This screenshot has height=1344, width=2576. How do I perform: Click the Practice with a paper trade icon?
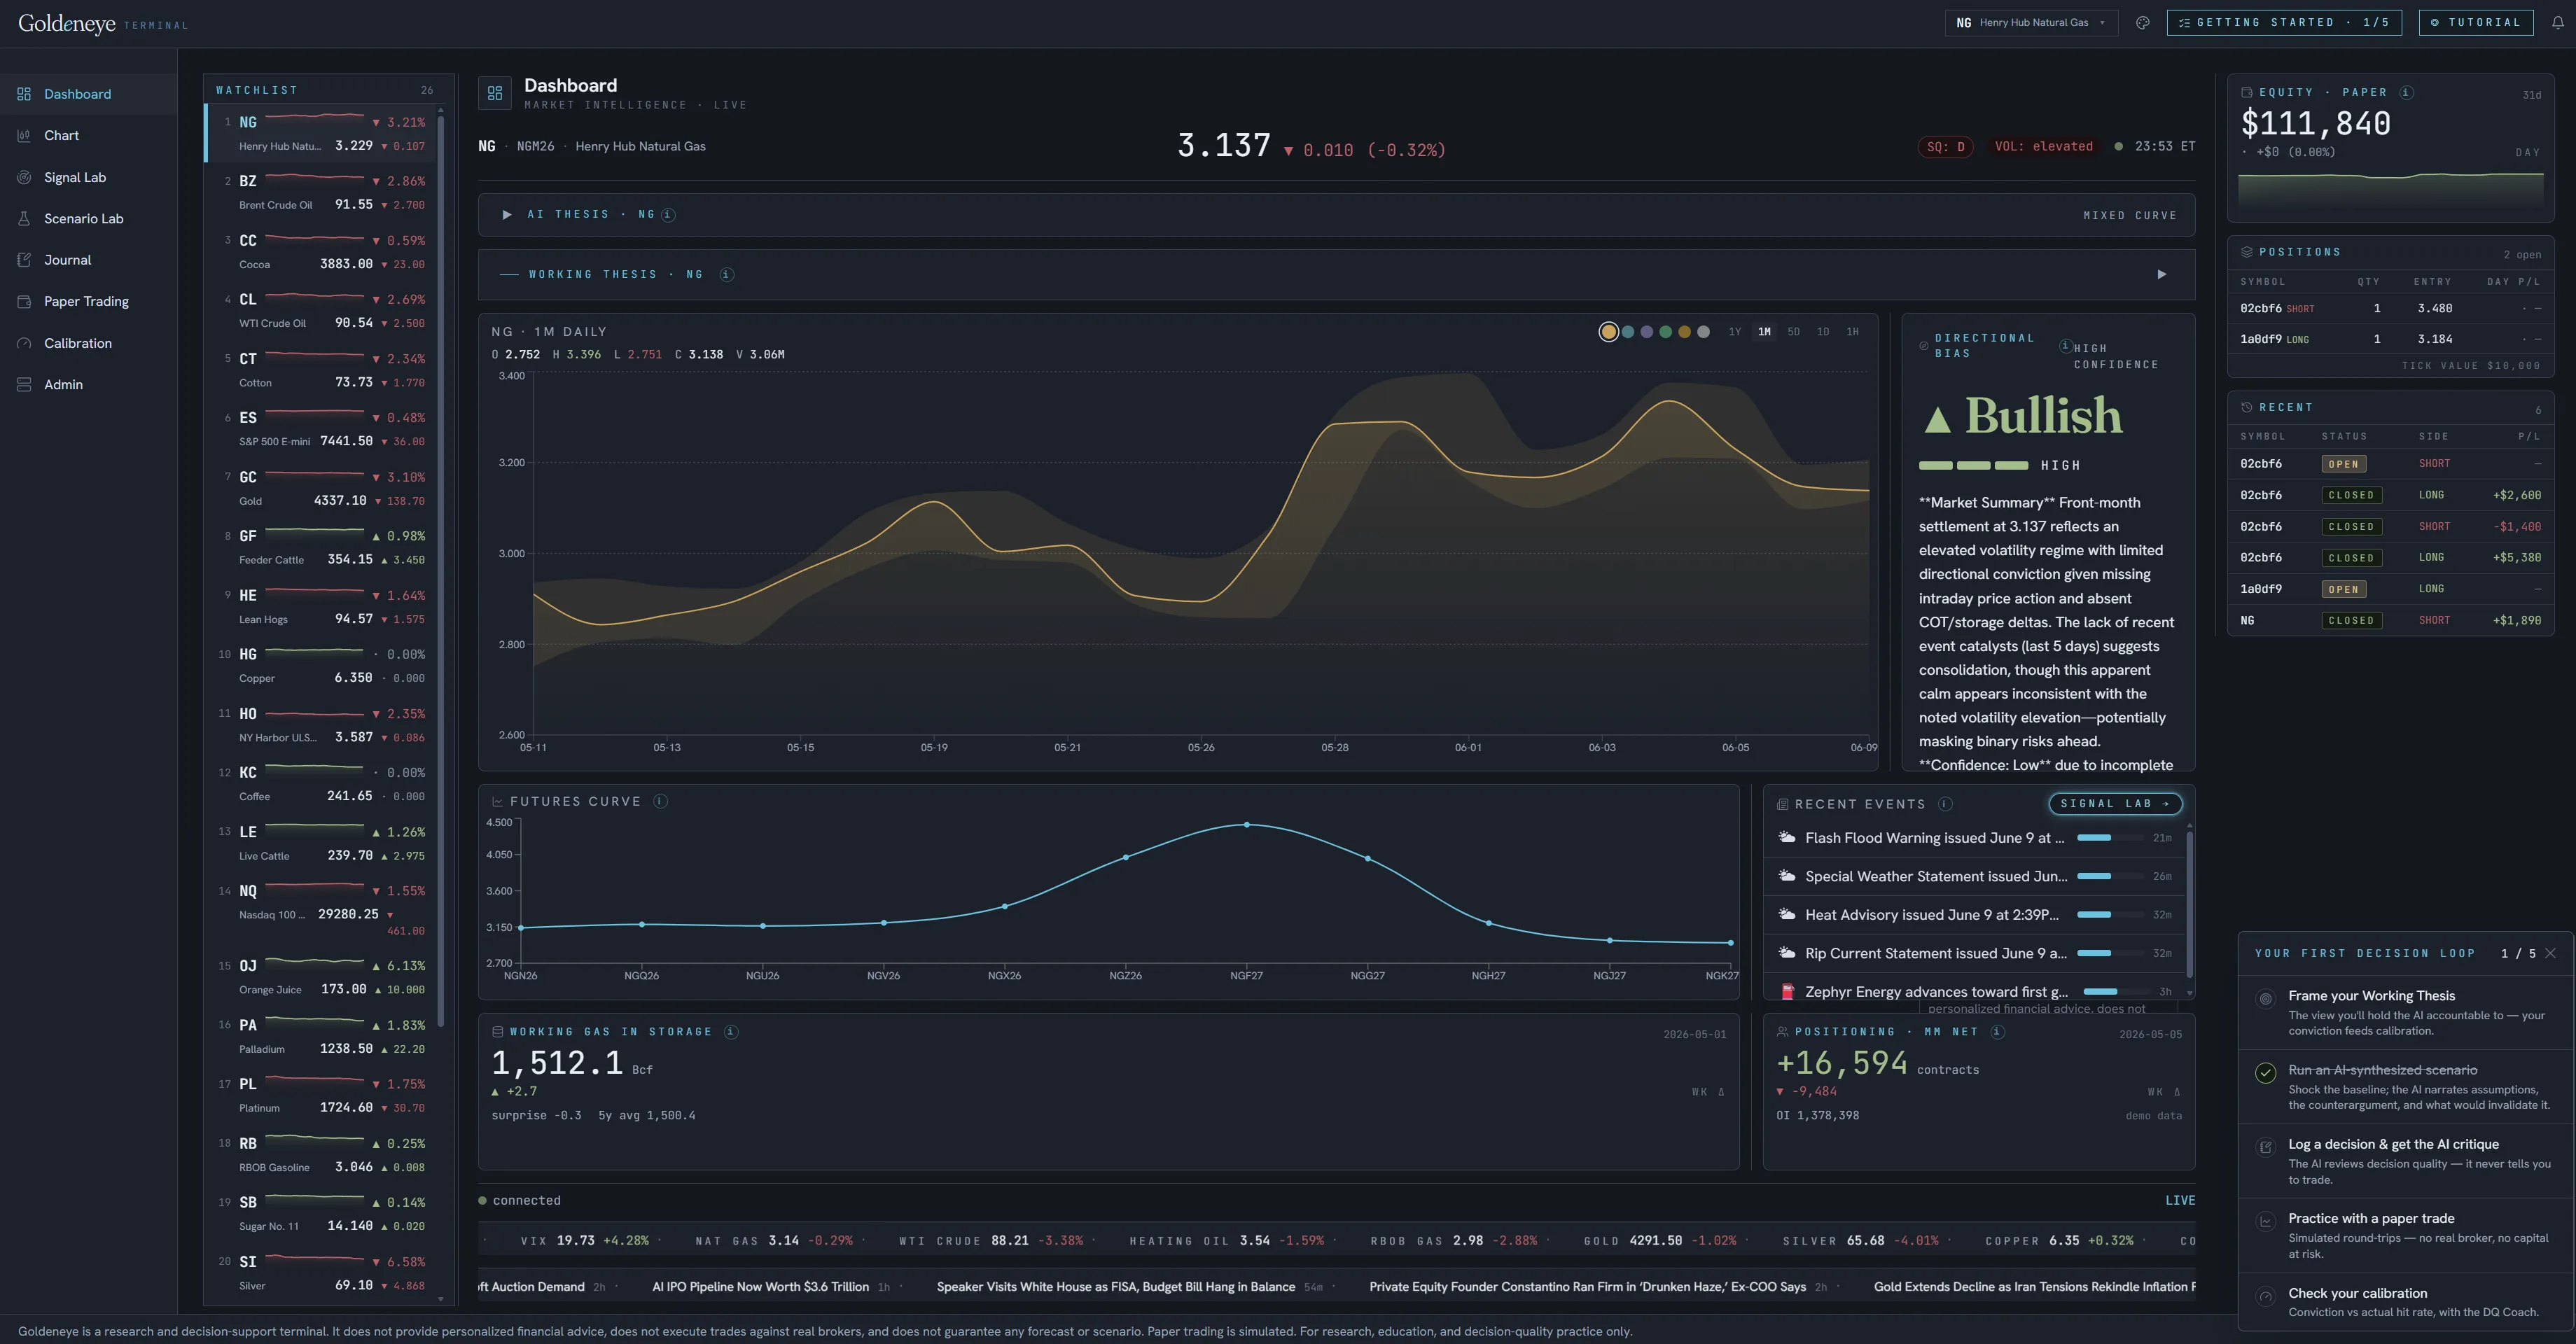2265,1221
